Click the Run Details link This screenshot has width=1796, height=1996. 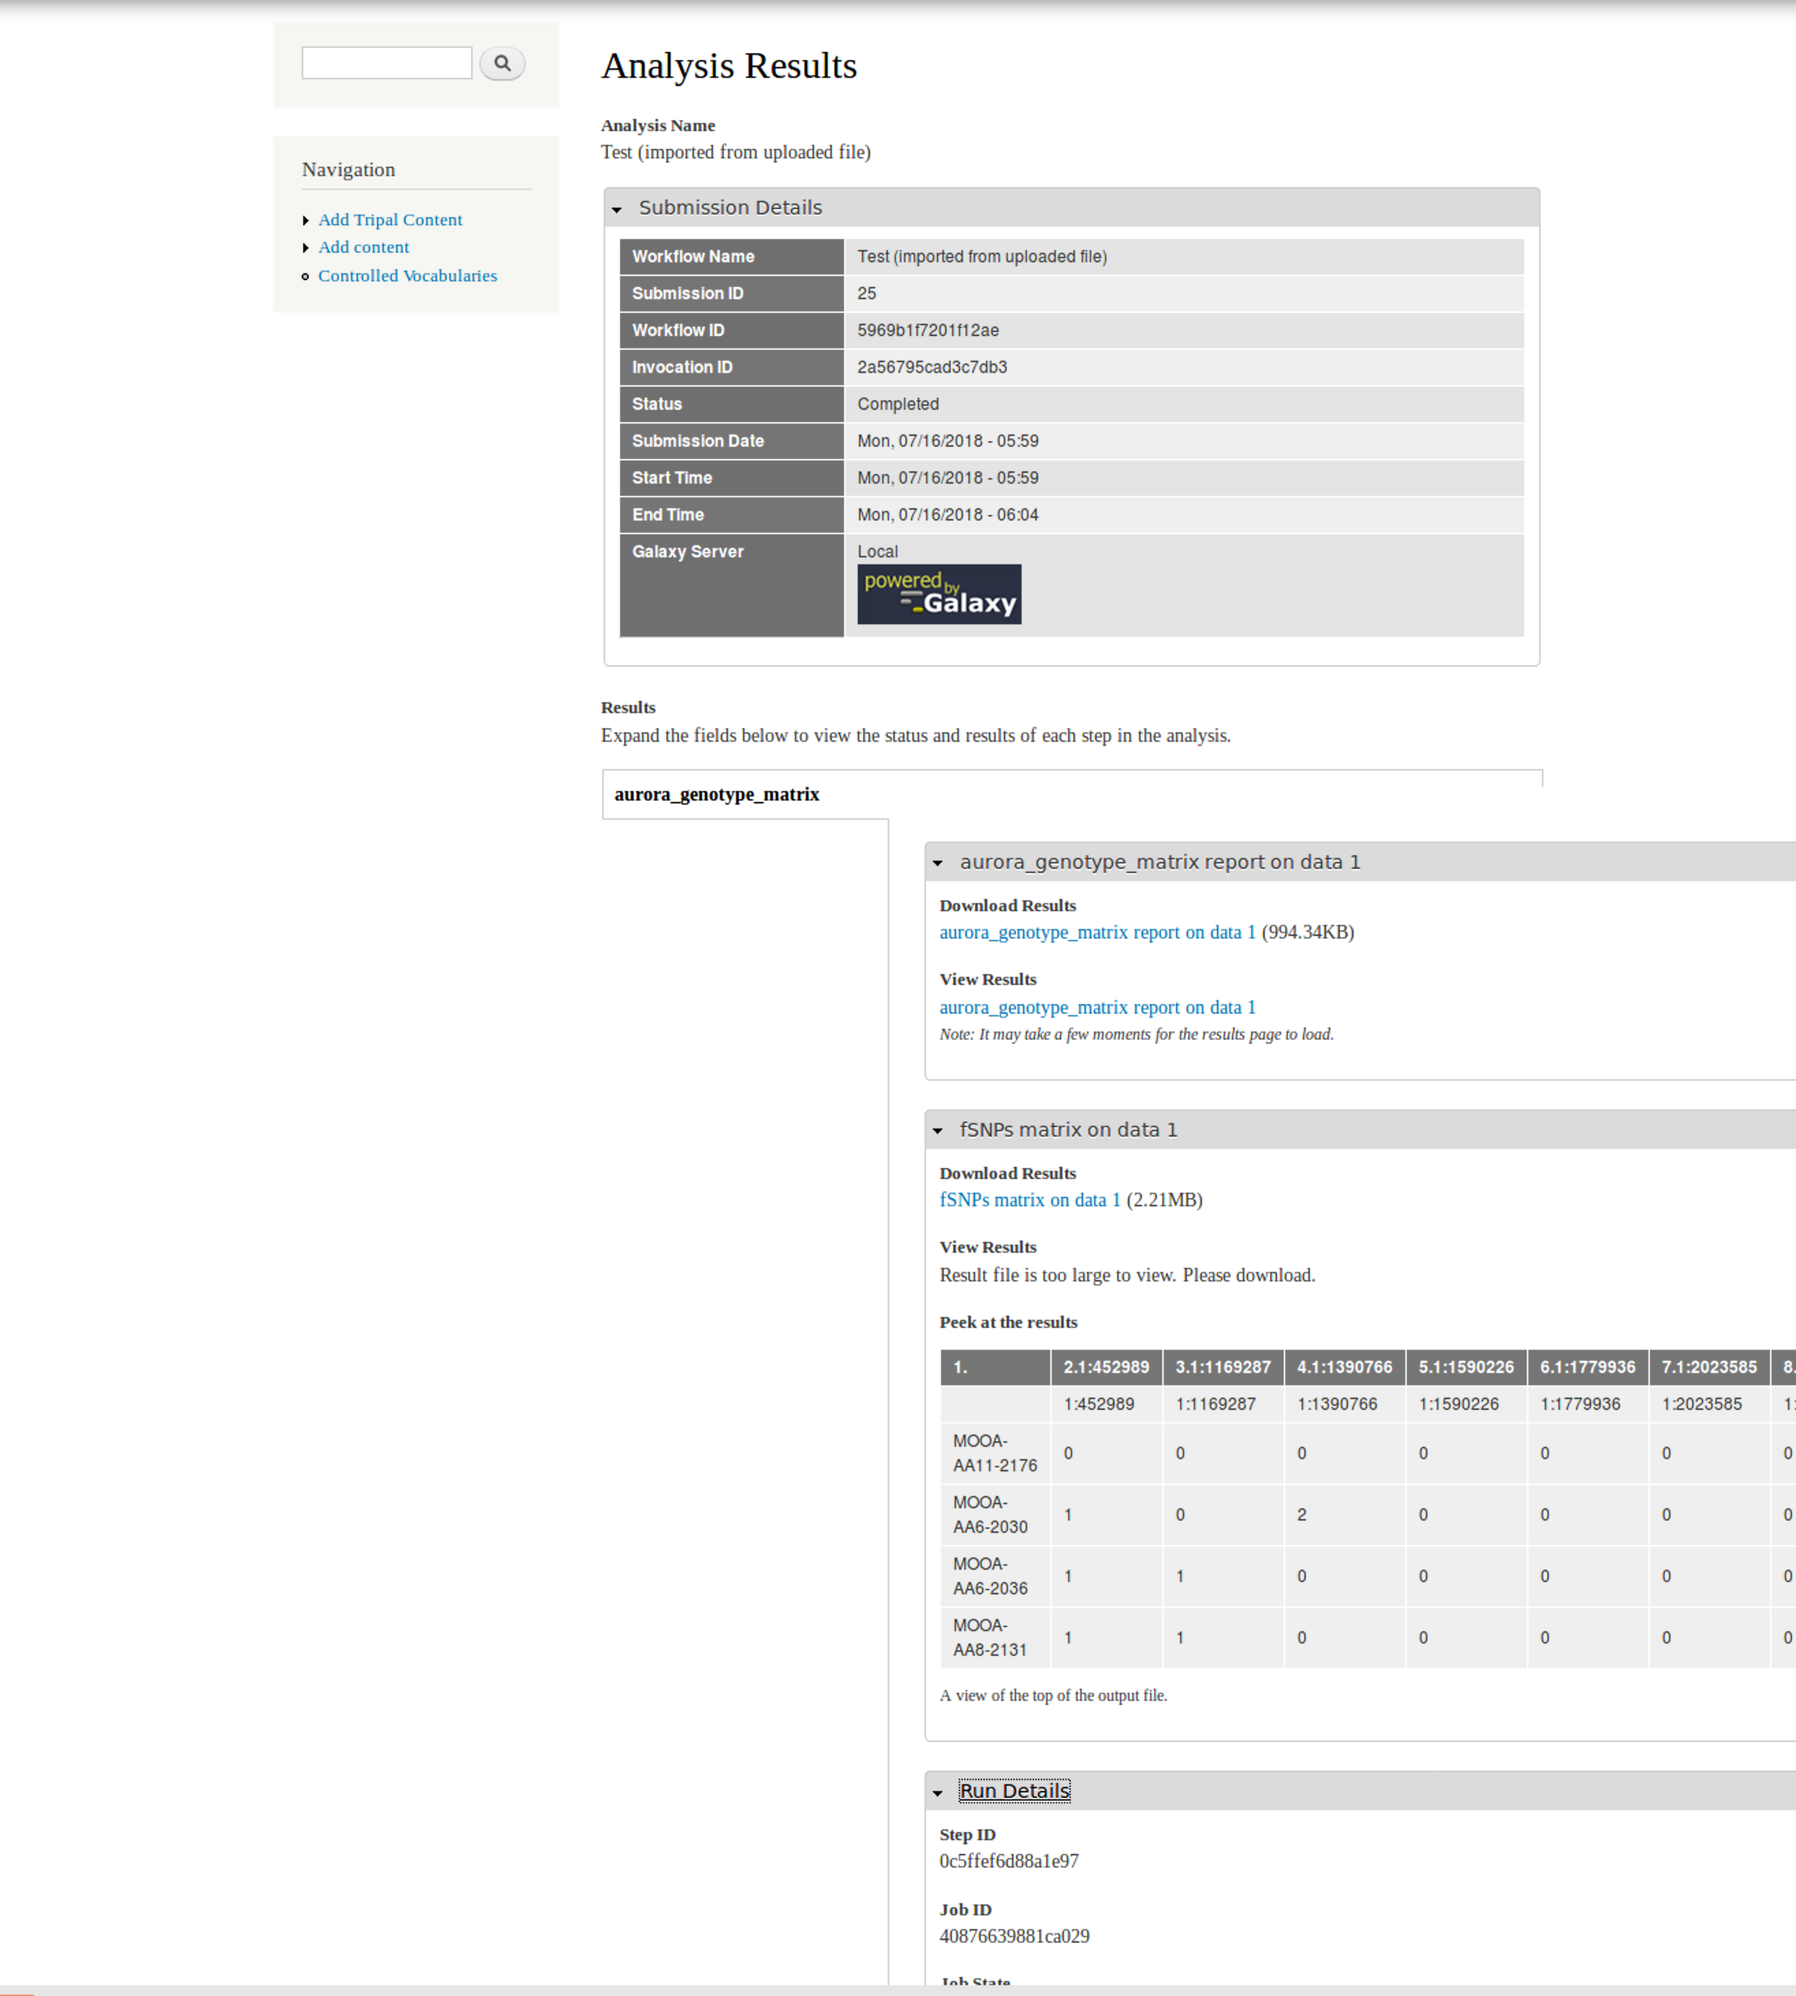coord(1016,1790)
